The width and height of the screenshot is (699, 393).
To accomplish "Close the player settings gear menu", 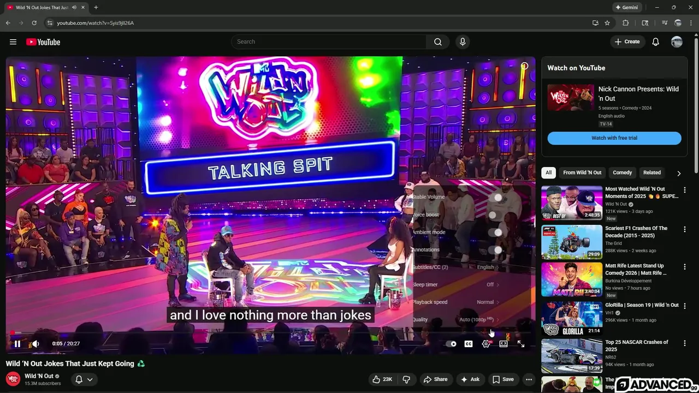I will 486,344.
